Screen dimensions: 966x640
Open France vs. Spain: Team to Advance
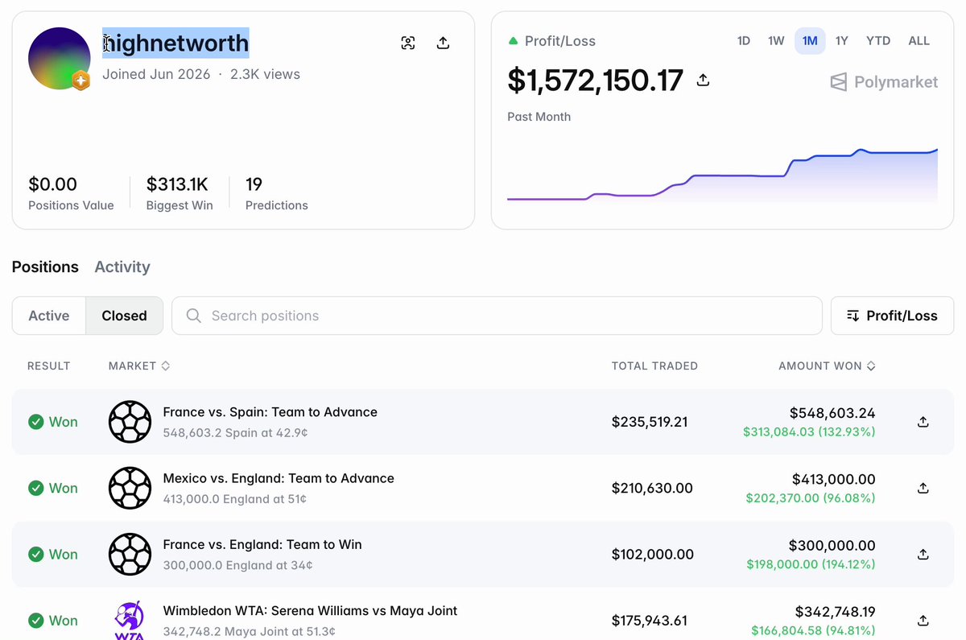[270, 412]
